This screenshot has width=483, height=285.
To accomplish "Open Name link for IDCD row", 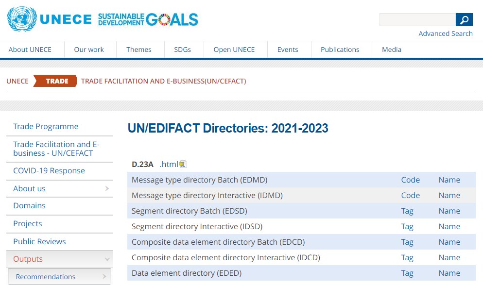I will [449, 258].
